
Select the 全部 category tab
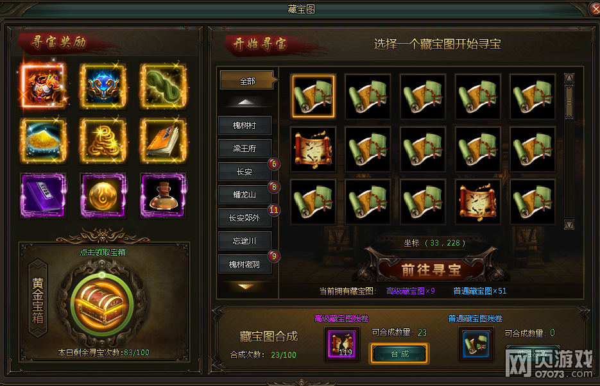point(247,81)
